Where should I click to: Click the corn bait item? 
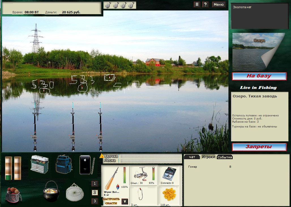tap(169, 194)
